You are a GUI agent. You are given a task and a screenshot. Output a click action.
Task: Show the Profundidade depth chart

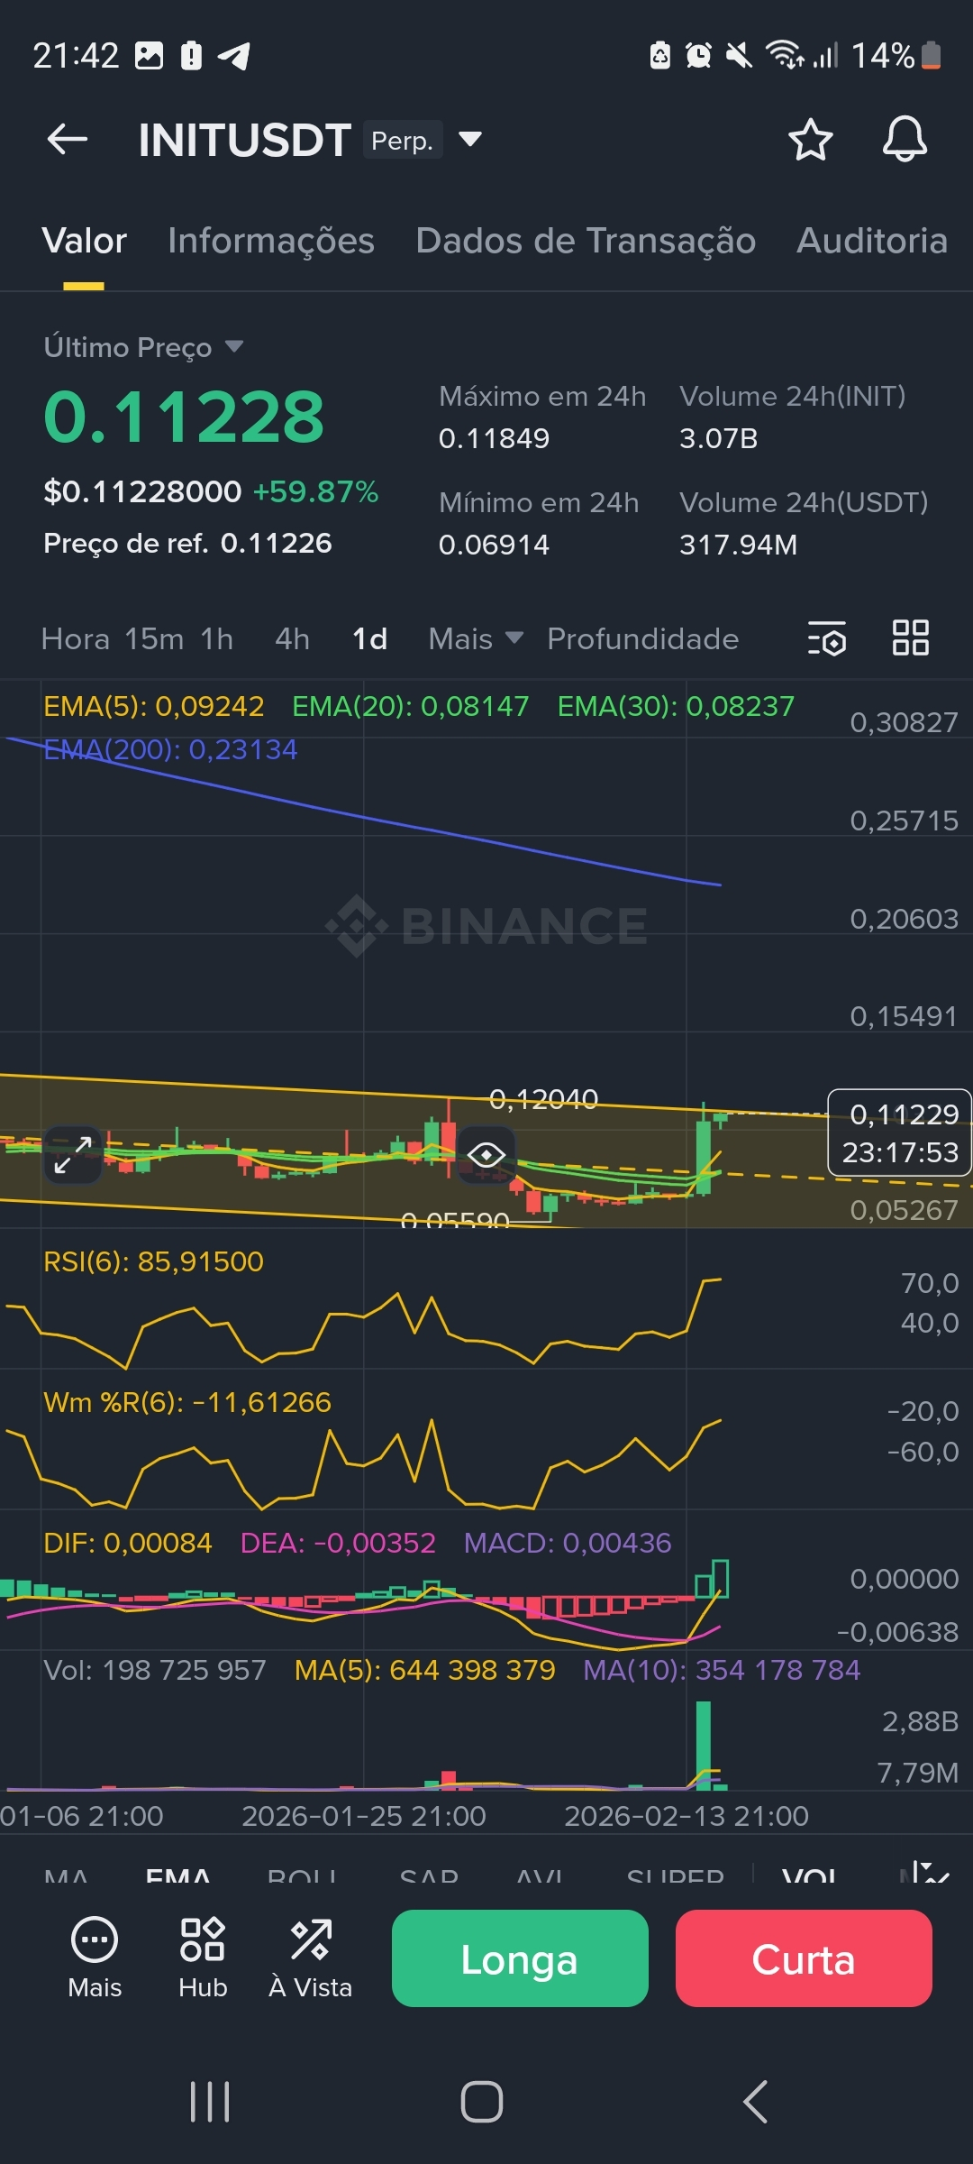(642, 638)
